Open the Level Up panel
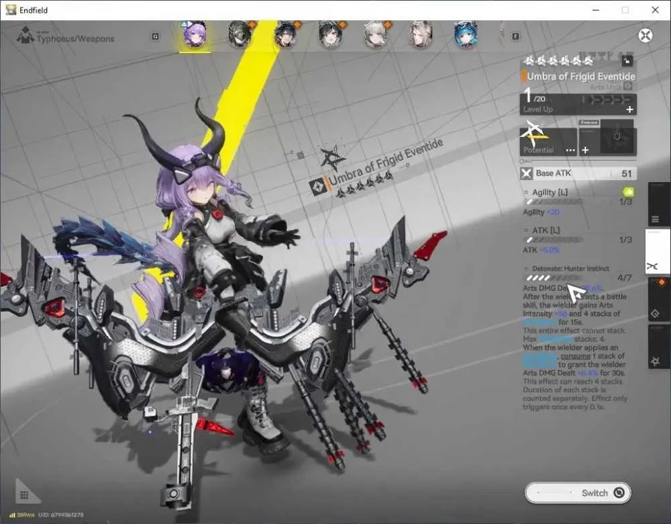 578,103
